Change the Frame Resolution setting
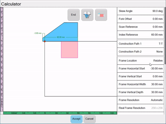Image resolution: width=166 pixels, height=124 pixels. pyautogui.click(x=141, y=100)
